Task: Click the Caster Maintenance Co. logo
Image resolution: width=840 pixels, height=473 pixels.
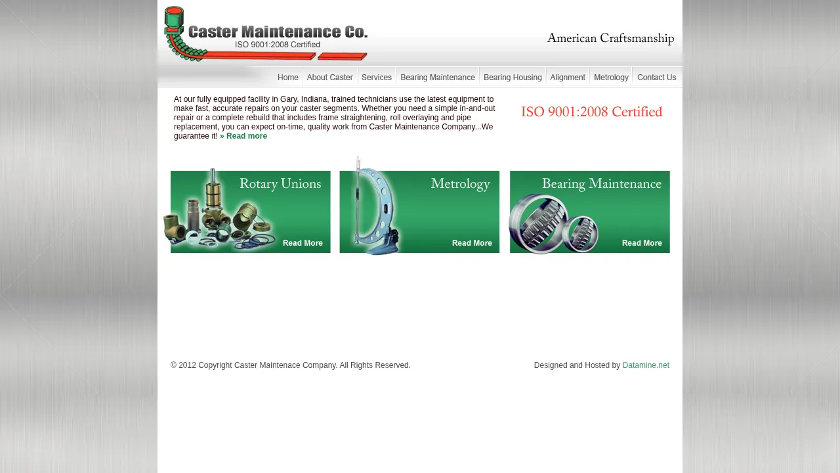Action: [x=265, y=34]
